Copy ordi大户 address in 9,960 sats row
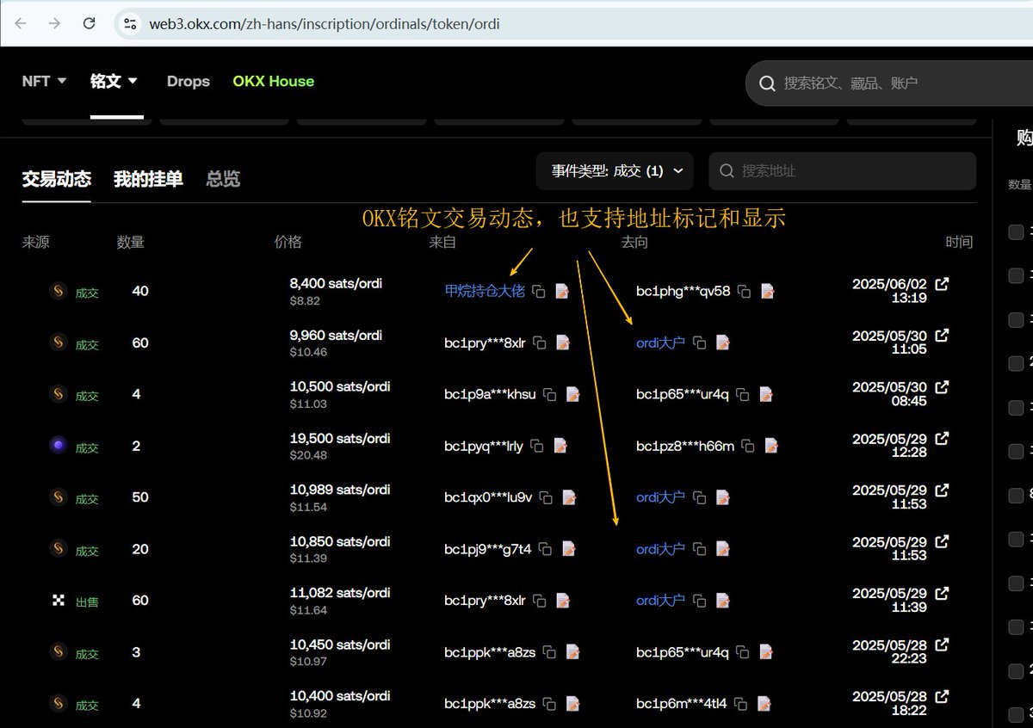The image size is (1033, 728). tap(700, 343)
